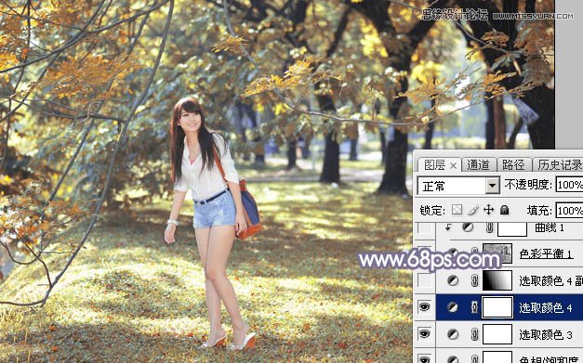This screenshot has height=363, width=583.
Task: Hide the 选取颜色 4 layer eye
Action: click(x=425, y=307)
